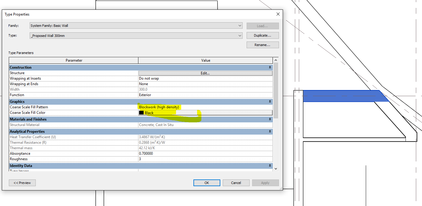The width and height of the screenshot is (422, 206).
Task: Collapse the Analytical Properties section chevron
Action: [270, 131]
